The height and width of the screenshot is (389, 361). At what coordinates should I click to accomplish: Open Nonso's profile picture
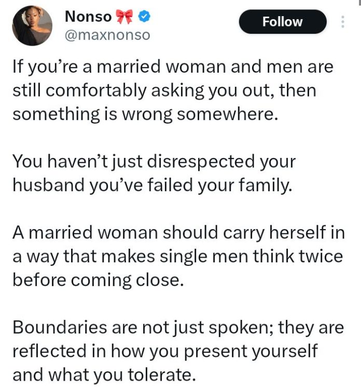32,26
